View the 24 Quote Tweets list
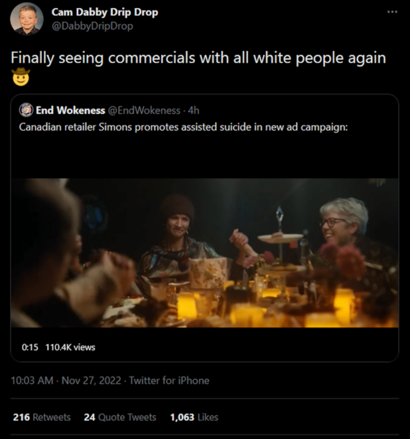The width and height of the screenshot is (410, 439). coord(120,417)
